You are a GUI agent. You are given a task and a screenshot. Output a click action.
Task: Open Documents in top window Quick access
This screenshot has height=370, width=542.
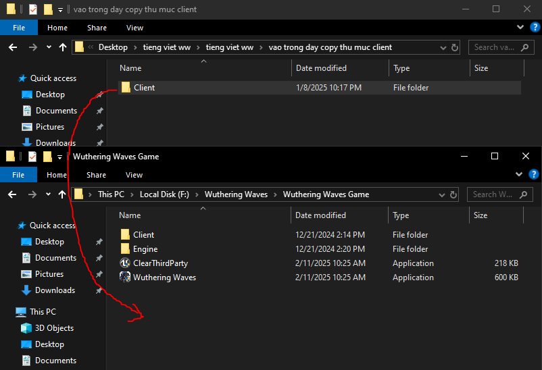[49, 111]
